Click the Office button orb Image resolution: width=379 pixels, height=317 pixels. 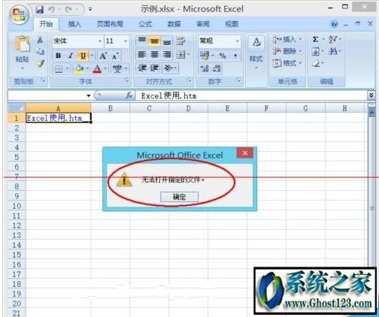(x=19, y=14)
